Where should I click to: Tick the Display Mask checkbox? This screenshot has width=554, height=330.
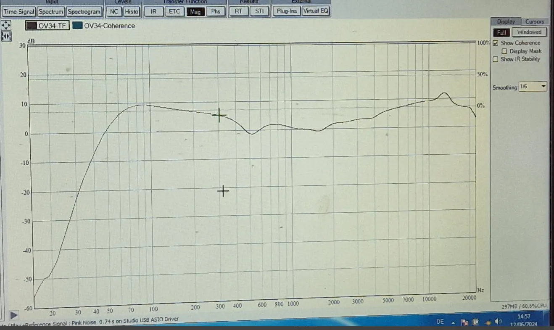point(505,51)
